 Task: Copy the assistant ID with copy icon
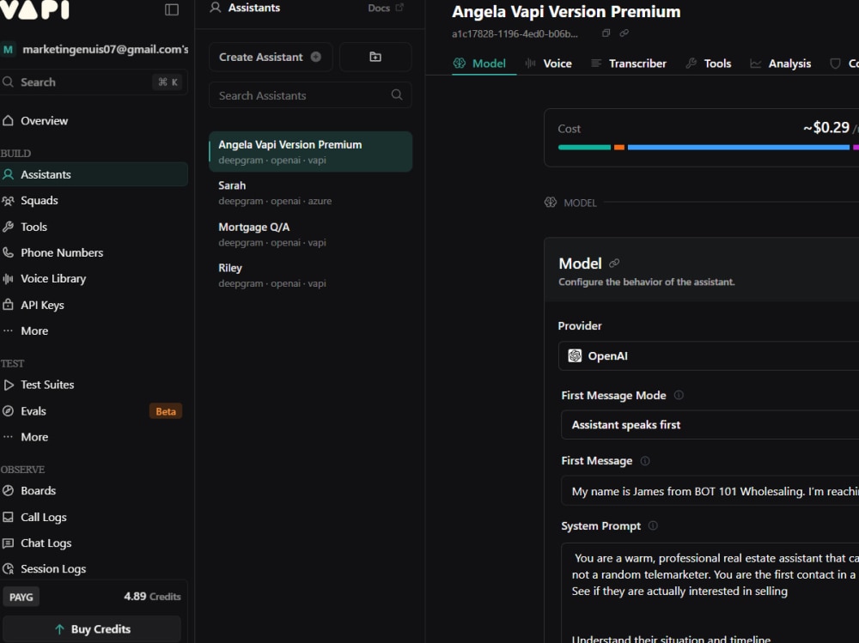click(606, 33)
